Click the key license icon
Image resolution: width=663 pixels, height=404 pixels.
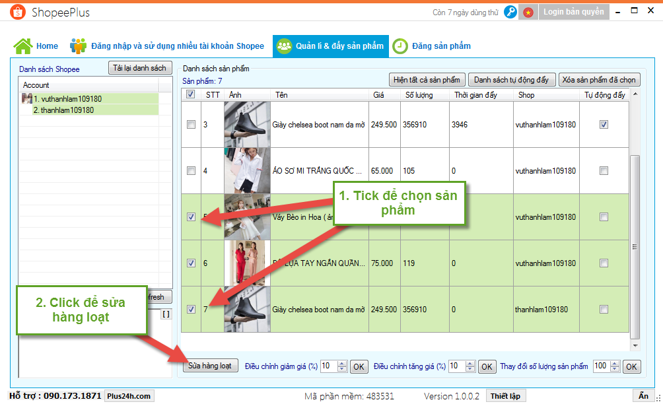(x=510, y=12)
